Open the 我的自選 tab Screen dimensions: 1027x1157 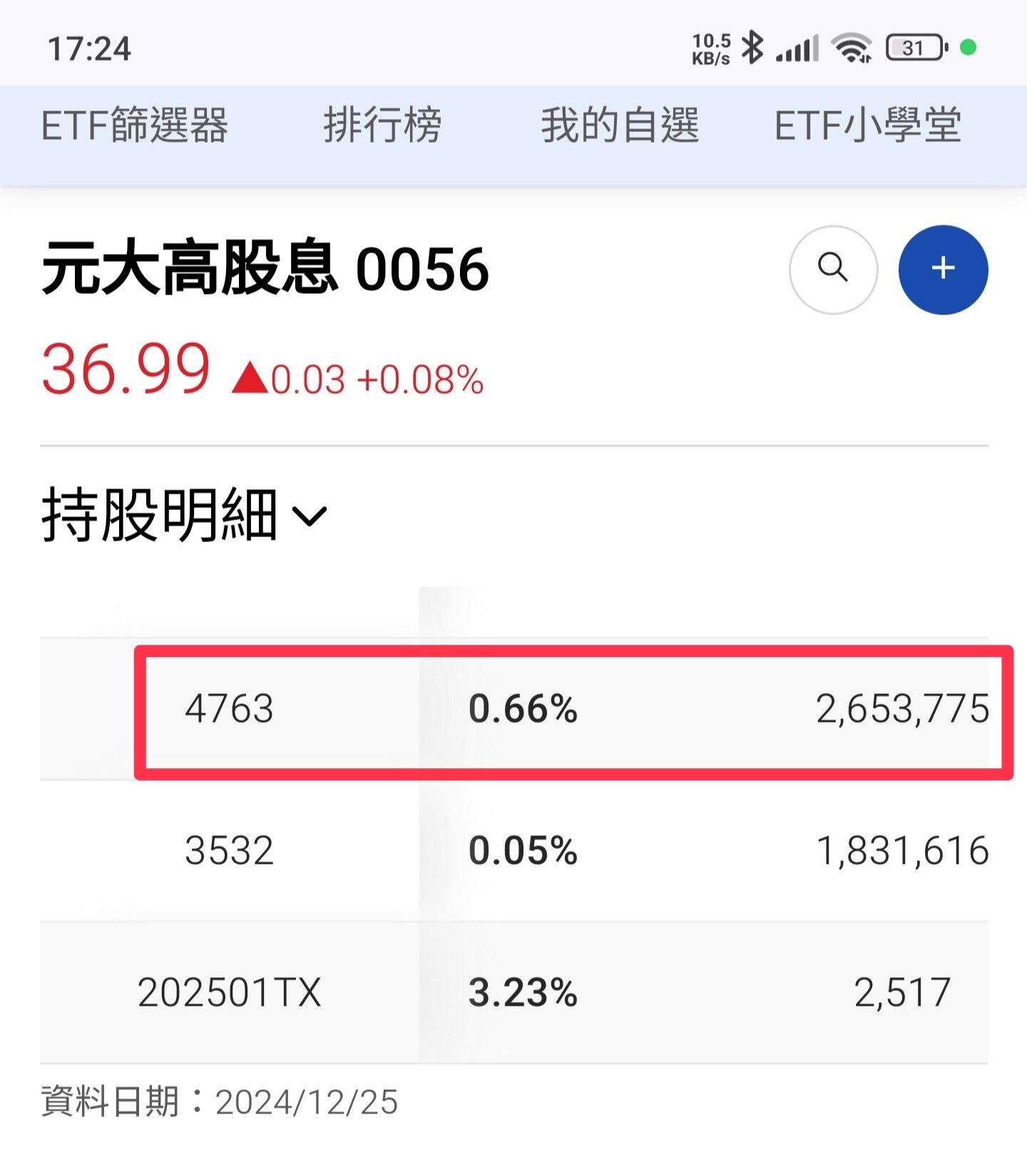[619, 126]
